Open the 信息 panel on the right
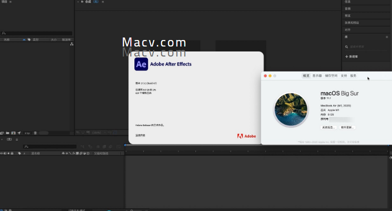This screenshot has height=211, width=392. coord(347,1)
